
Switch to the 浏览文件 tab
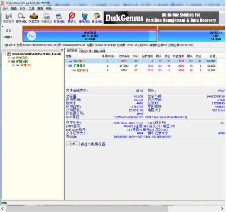coord(86,51)
